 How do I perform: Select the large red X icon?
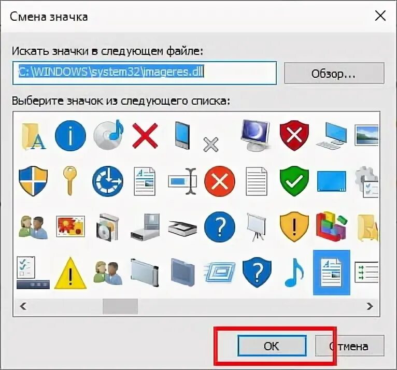(145, 135)
